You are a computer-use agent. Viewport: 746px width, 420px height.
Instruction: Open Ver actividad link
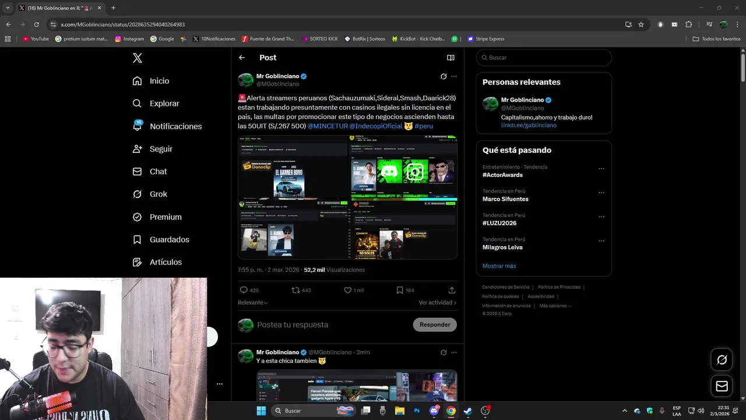[438, 303]
